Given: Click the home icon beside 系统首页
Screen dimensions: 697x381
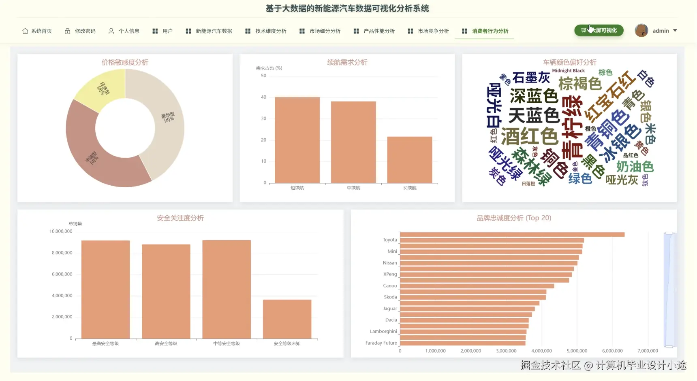Looking at the screenshot, I should 25,31.
